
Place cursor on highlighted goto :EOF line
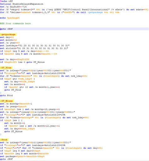pyautogui.click(x=74, y=29)
